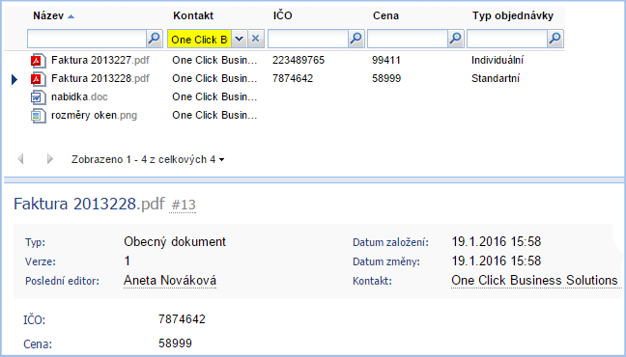Viewport: 626px width, 357px height.
Task: Click the Datum změny value 19.1.2016 15:58
Action: 497,261
